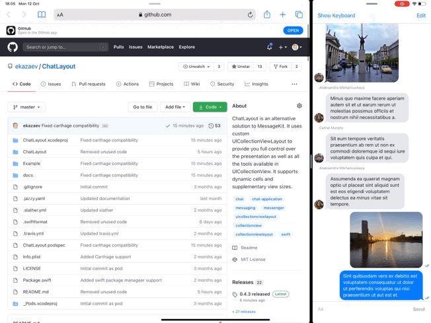Click Go to file button
Viewport: 431px width, 323px height.
click(x=142, y=107)
